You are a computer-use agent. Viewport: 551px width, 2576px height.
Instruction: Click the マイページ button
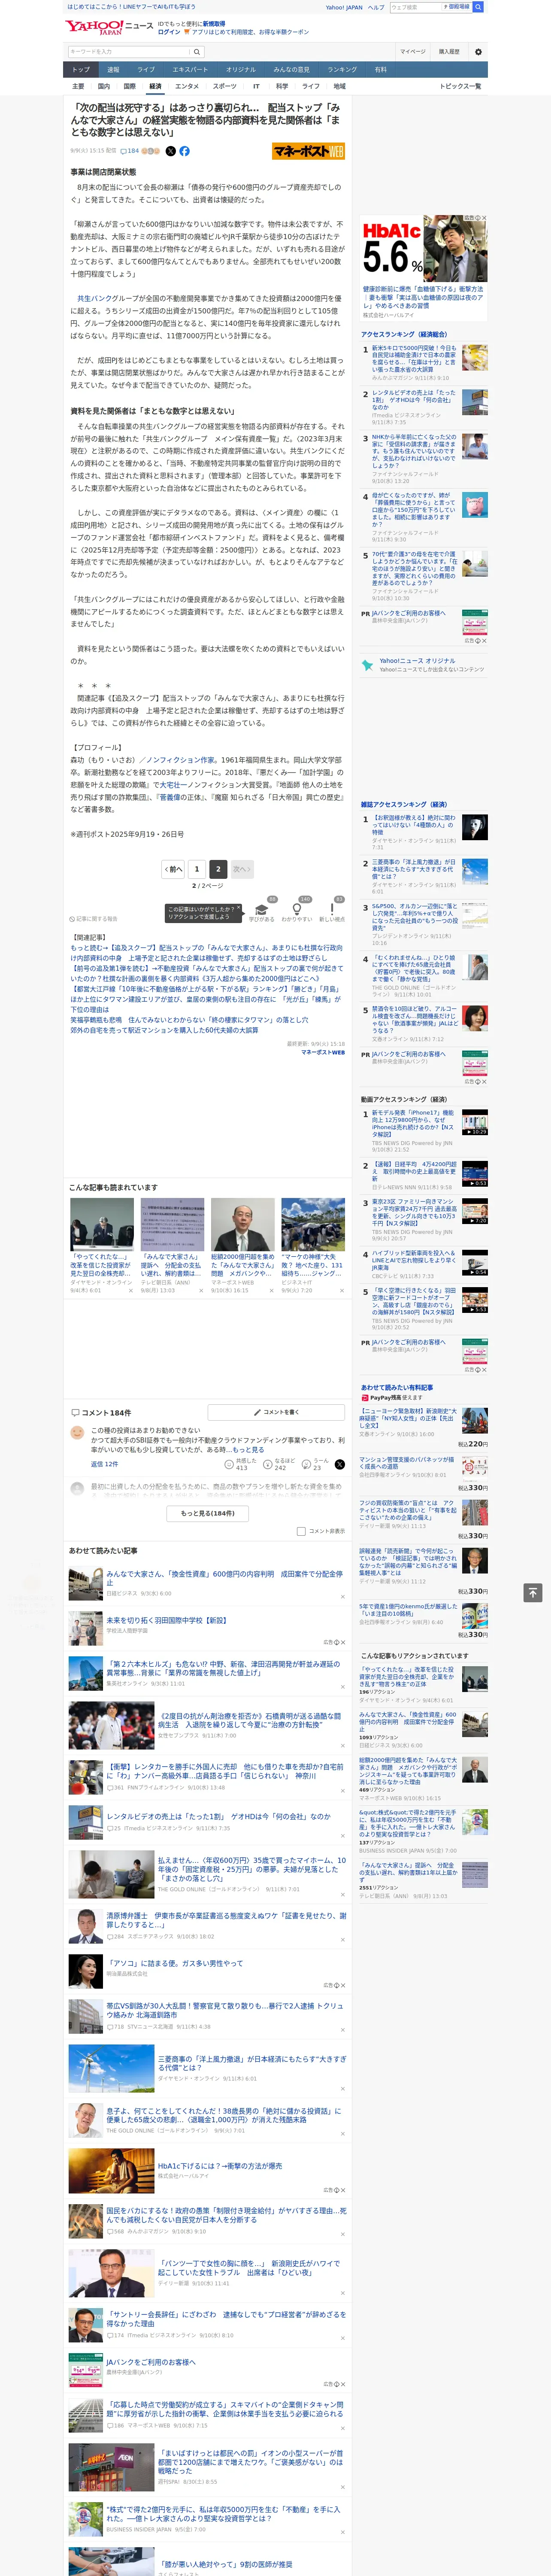click(412, 51)
